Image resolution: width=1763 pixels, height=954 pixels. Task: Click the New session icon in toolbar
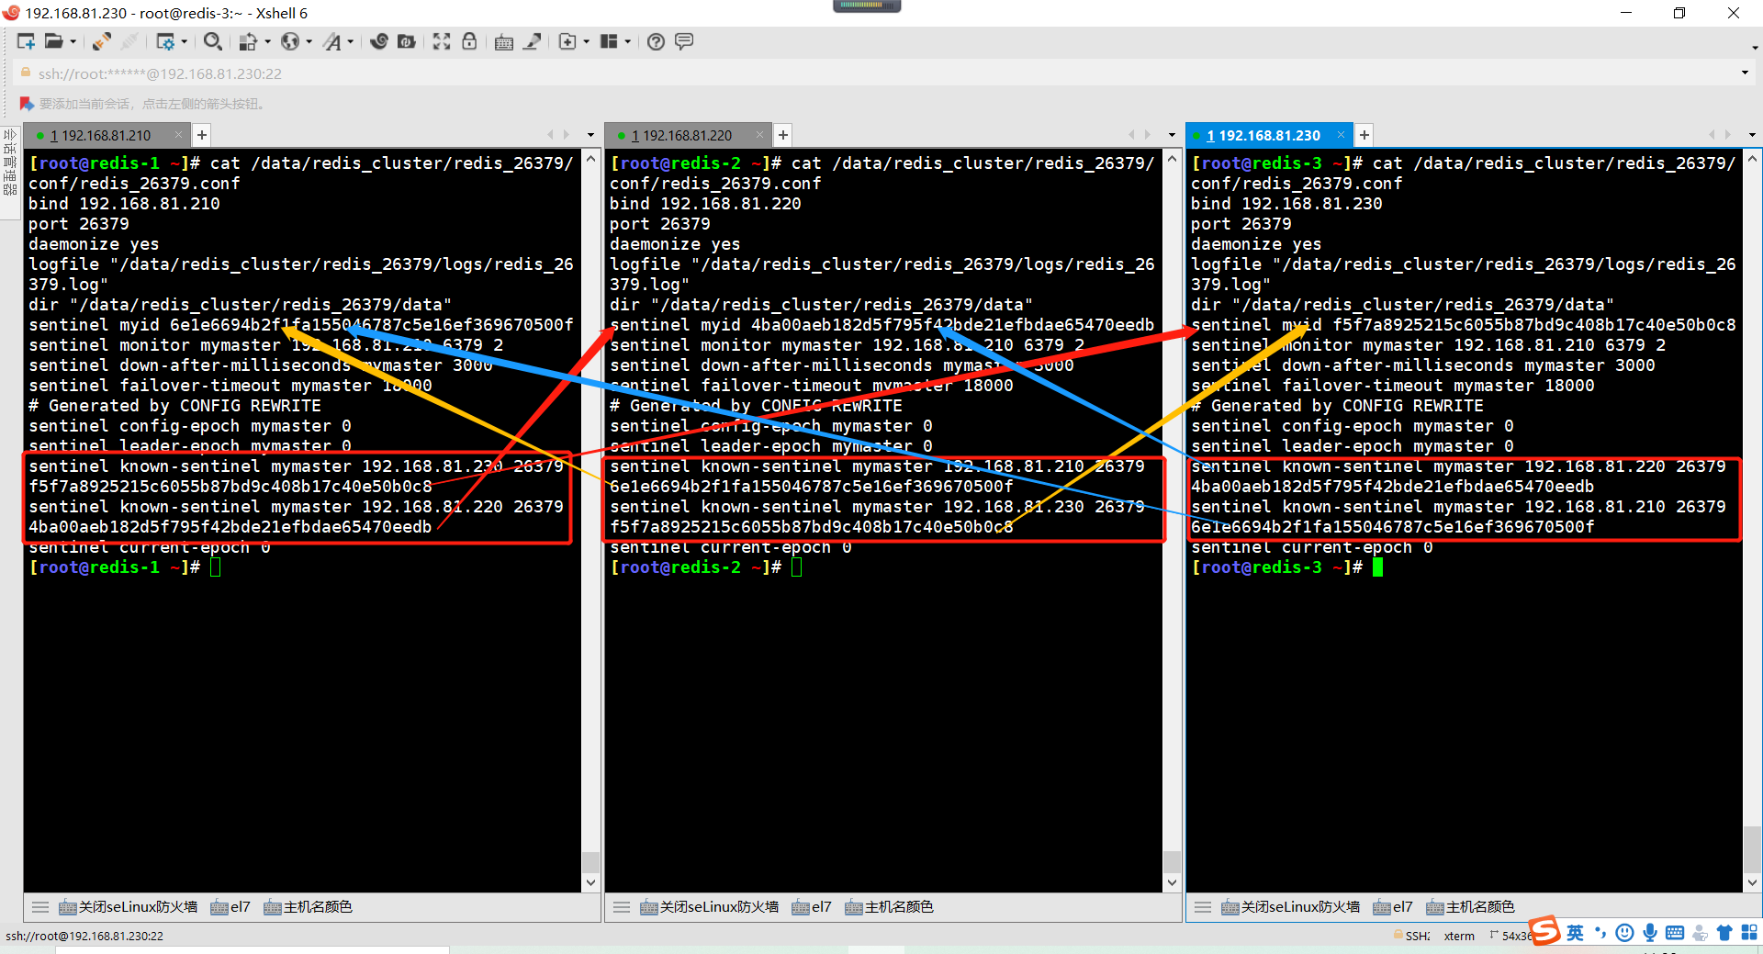26,41
